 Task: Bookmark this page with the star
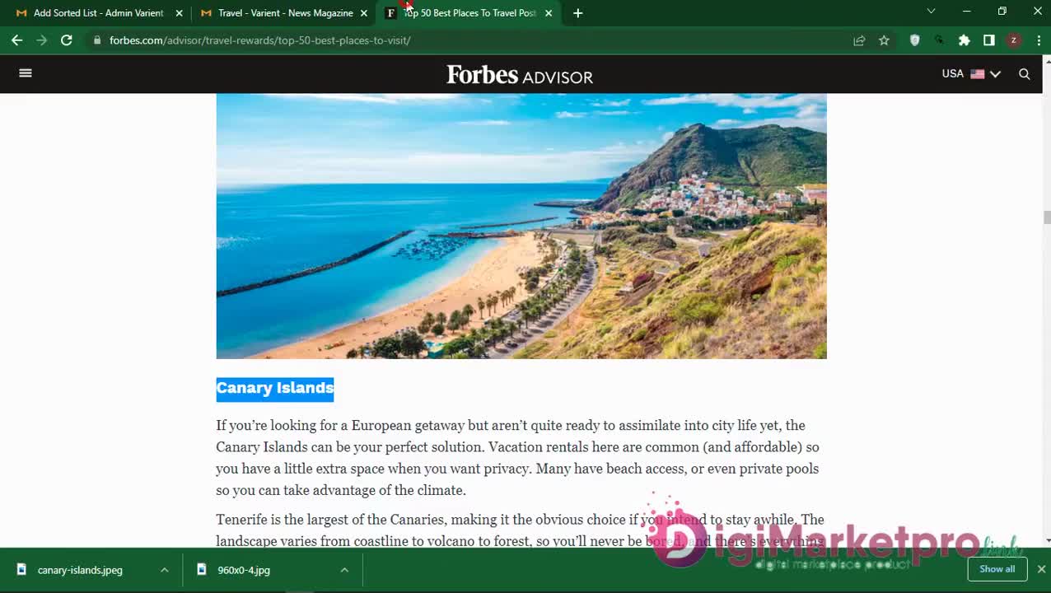(884, 40)
